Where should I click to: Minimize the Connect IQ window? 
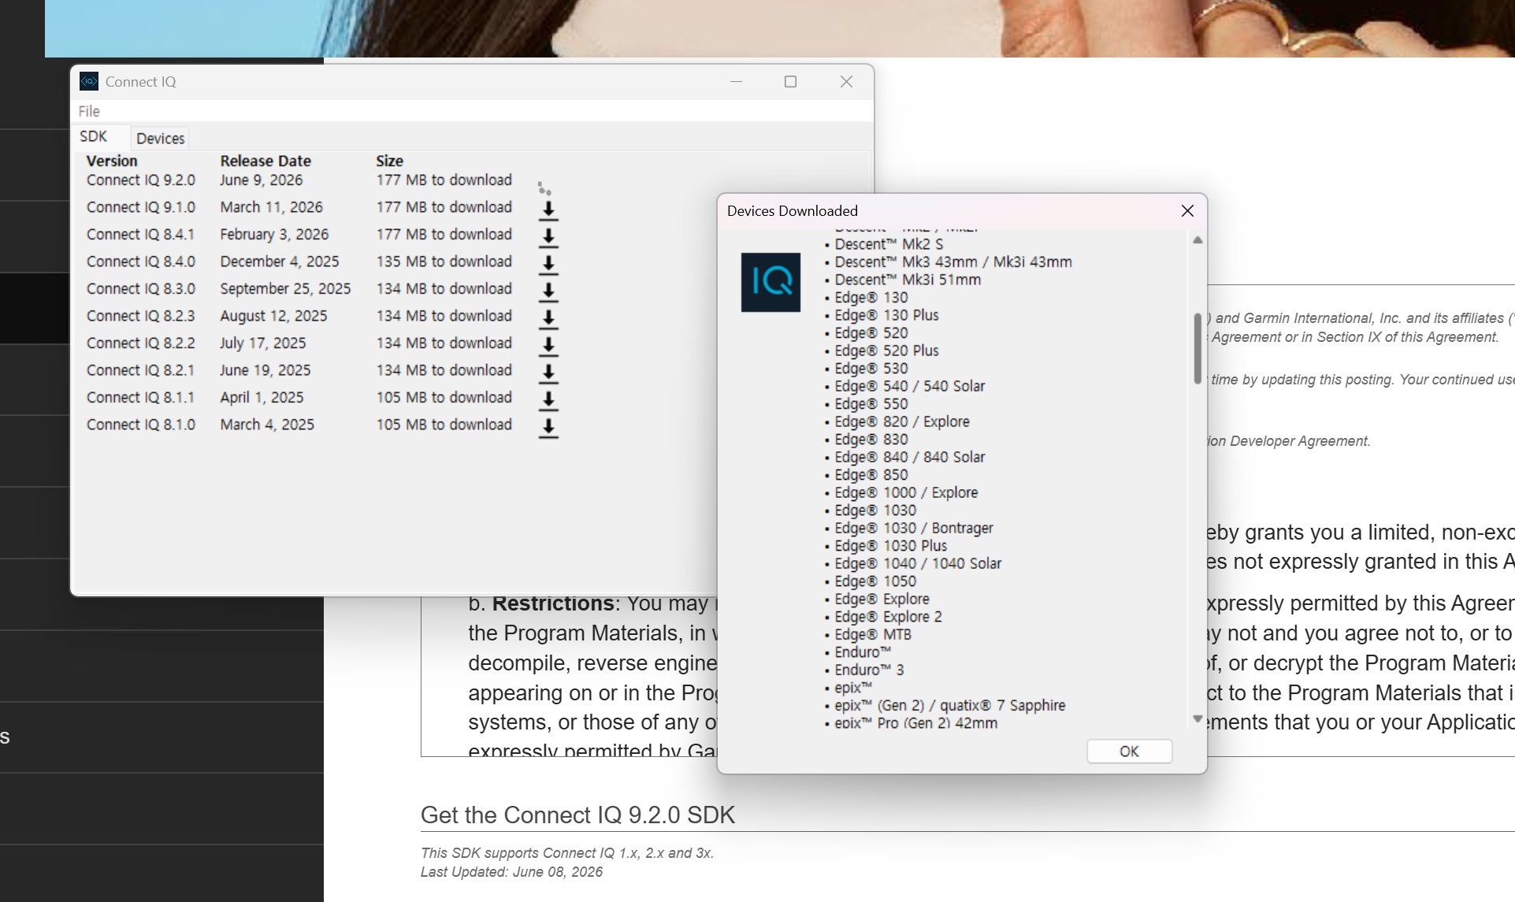click(736, 81)
